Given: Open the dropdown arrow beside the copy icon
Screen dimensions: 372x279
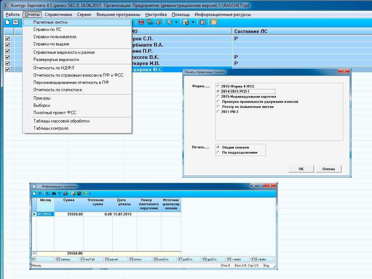Looking at the screenshot, I should (176, 22).
